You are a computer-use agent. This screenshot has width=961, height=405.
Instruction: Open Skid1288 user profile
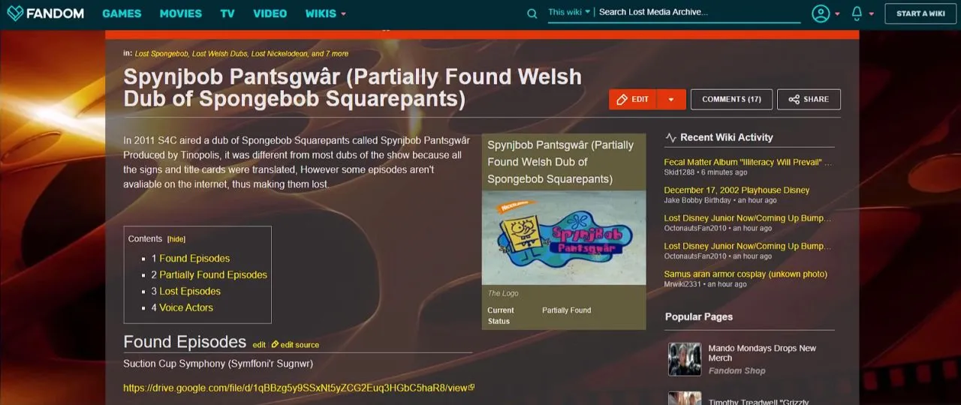tap(680, 172)
